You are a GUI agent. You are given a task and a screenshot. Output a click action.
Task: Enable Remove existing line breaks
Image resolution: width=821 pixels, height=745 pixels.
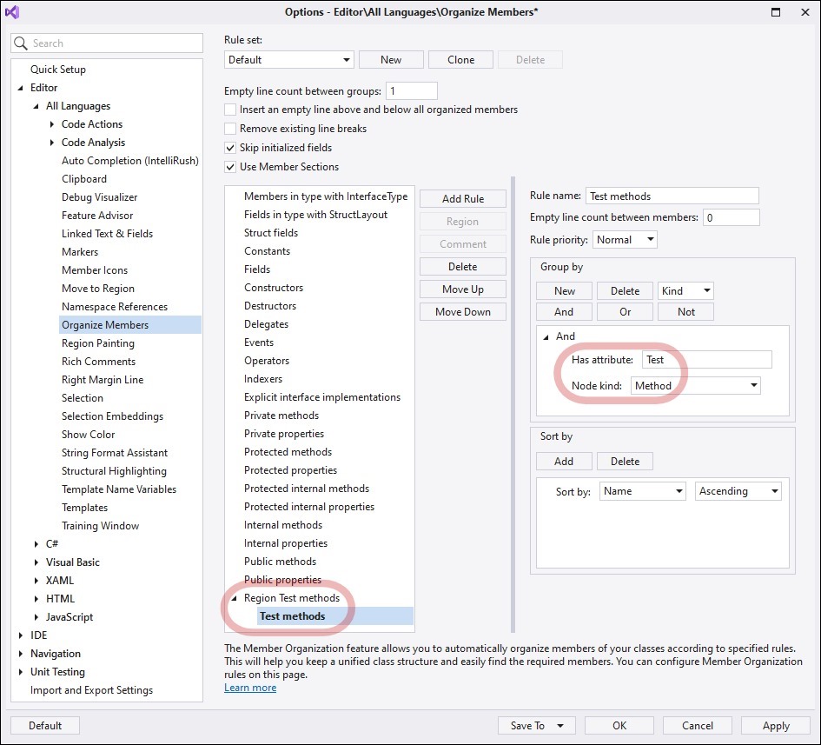tap(230, 129)
